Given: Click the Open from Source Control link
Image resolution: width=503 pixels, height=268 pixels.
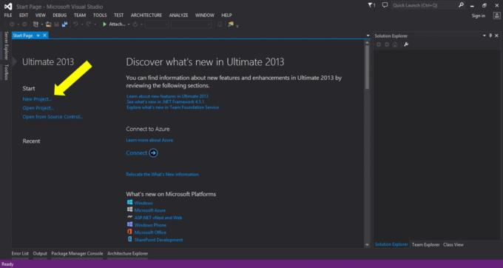Looking at the screenshot, I should click(x=53, y=117).
